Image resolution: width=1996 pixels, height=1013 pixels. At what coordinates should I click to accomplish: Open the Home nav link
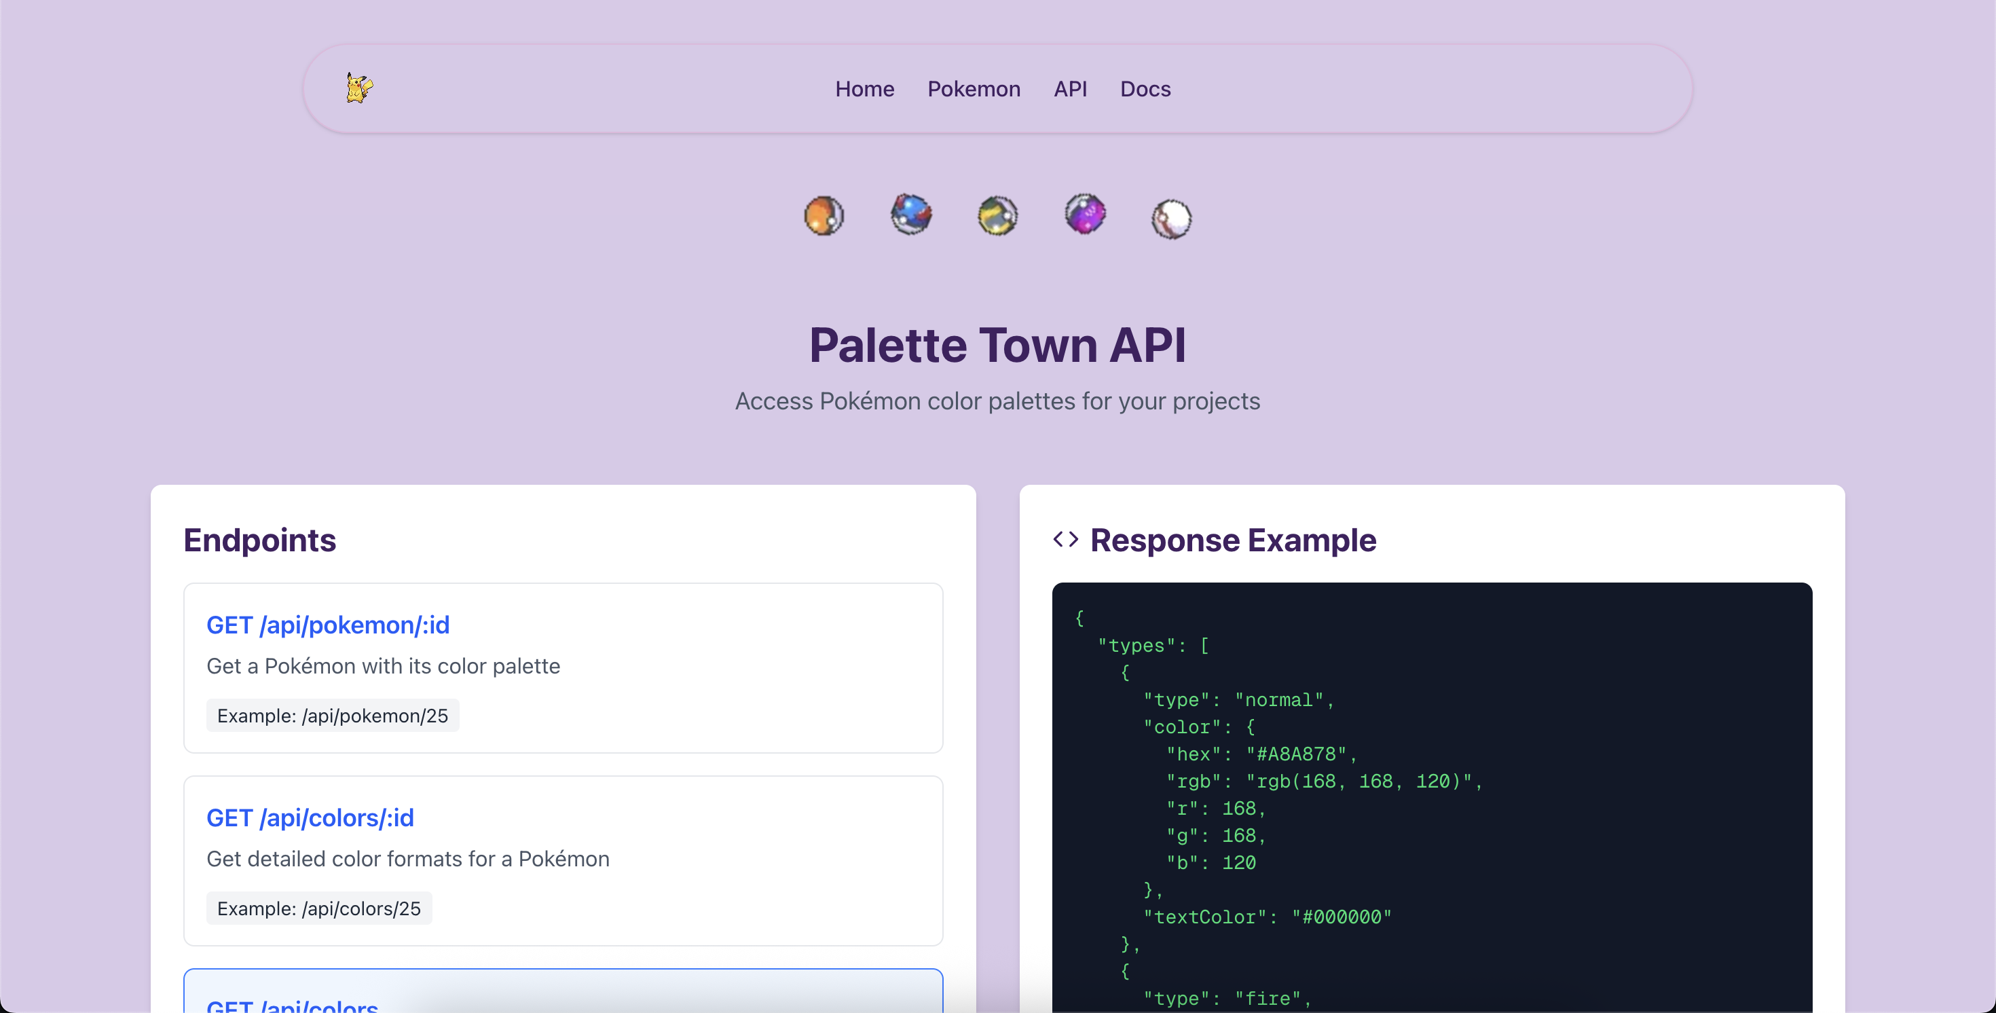point(865,89)
